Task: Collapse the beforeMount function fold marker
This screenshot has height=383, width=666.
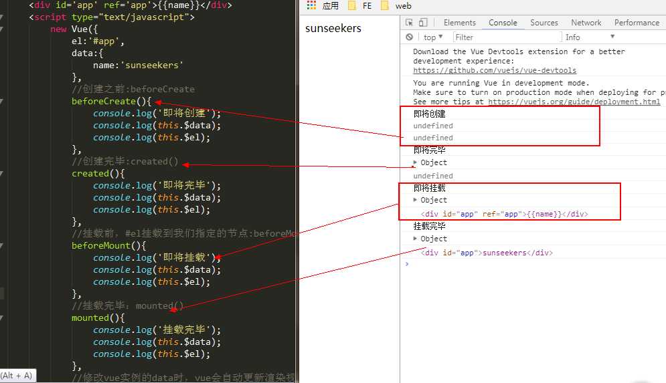Action: (x=2, y=245)
